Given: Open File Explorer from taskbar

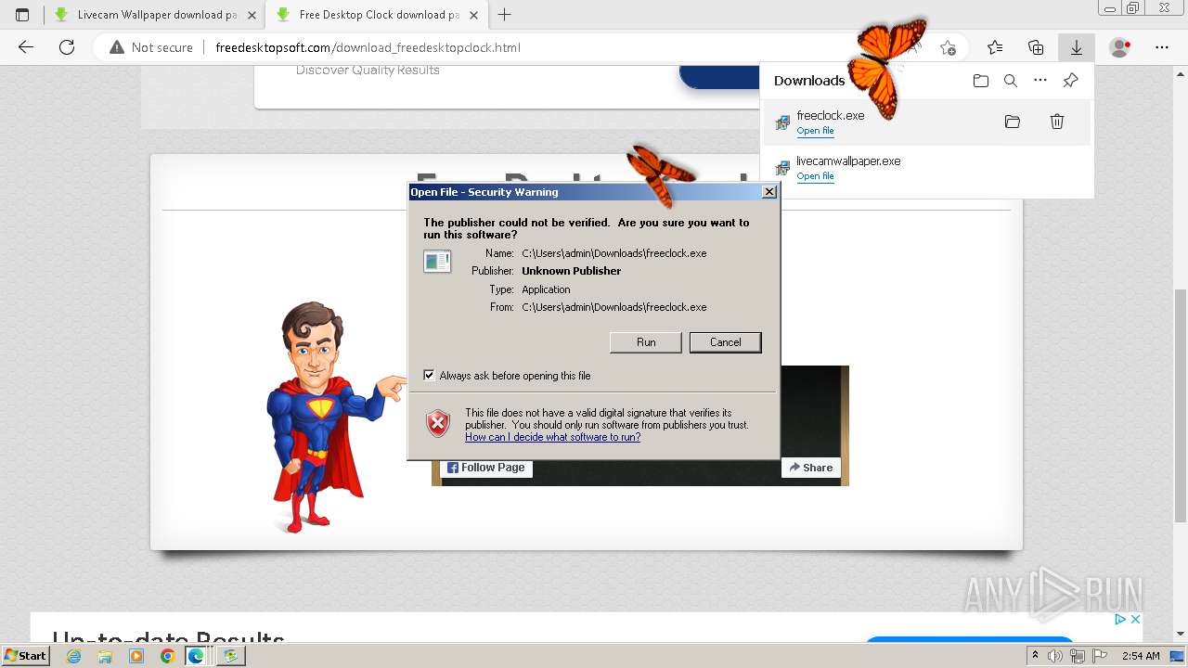Looking at the screenshot, I should 105,656.
